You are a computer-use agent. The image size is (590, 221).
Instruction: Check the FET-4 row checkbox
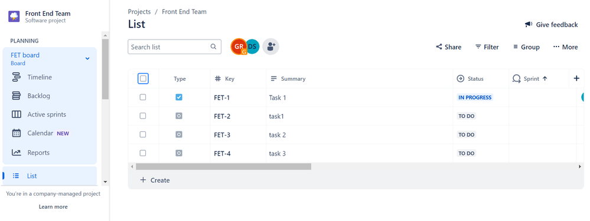[142, 153]
